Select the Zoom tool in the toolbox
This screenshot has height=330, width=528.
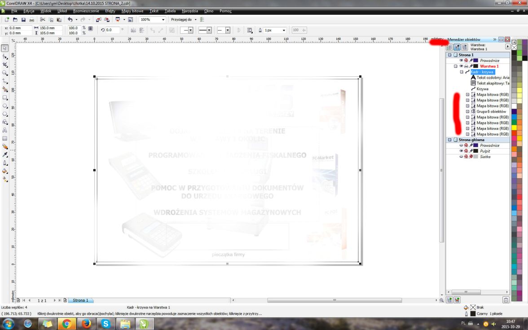point(5,73)
